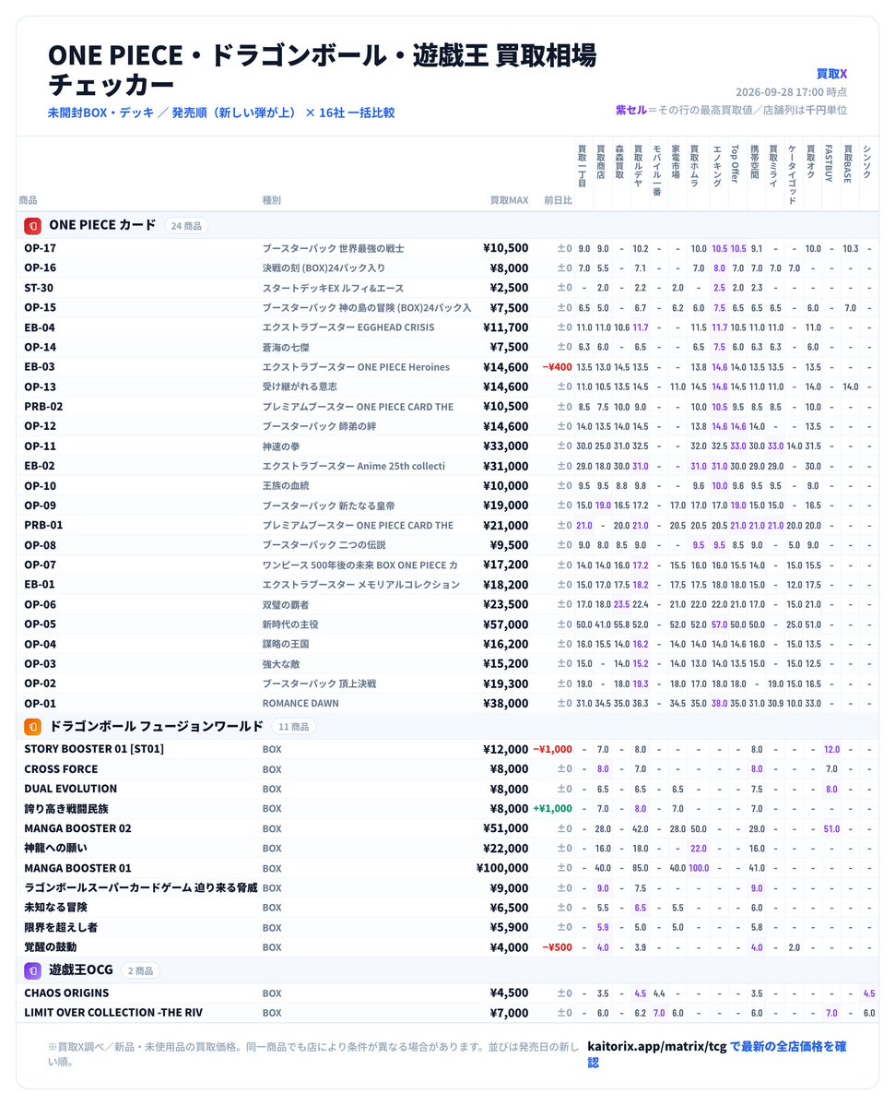Select the 買取BASE store column header
Screen dimensions: 895x1106
tap(848, 163)
